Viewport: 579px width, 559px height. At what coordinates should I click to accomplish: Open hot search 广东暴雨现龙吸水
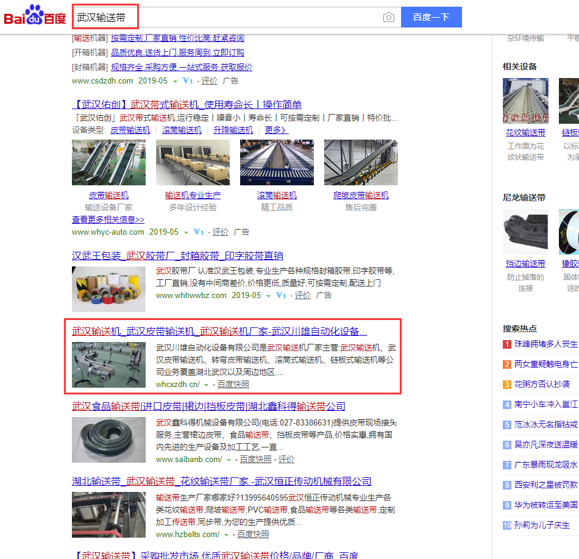point(545,465)
